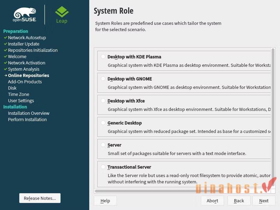
Task: Click the checkmark beside Network Autosetup
Action: [x=6, y=37]
